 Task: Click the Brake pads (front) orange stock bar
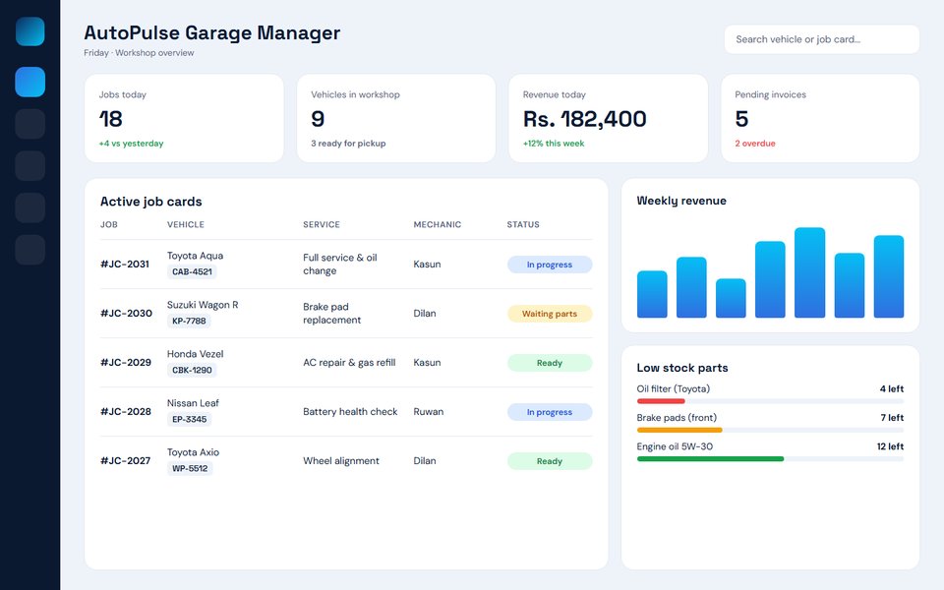pyautogui.click(x=679, y=430)
